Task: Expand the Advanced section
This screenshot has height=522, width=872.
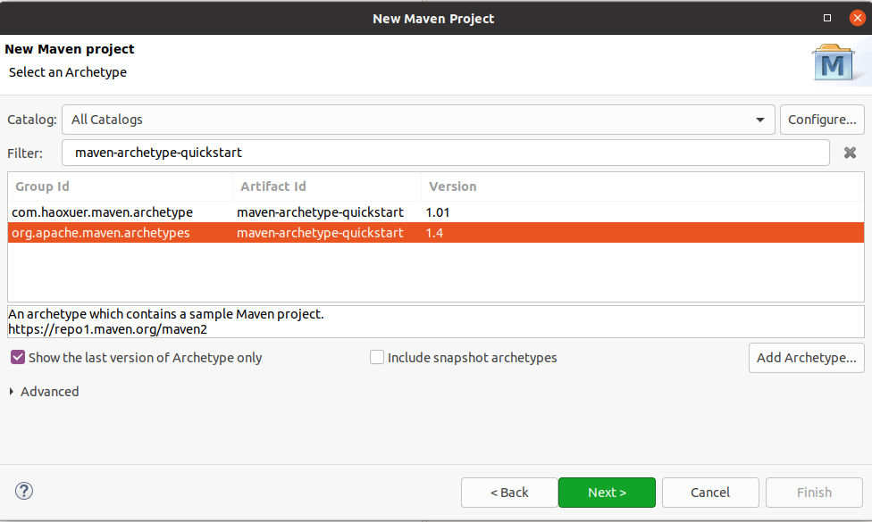Action: pyautogui.click(x=43, y=391)
